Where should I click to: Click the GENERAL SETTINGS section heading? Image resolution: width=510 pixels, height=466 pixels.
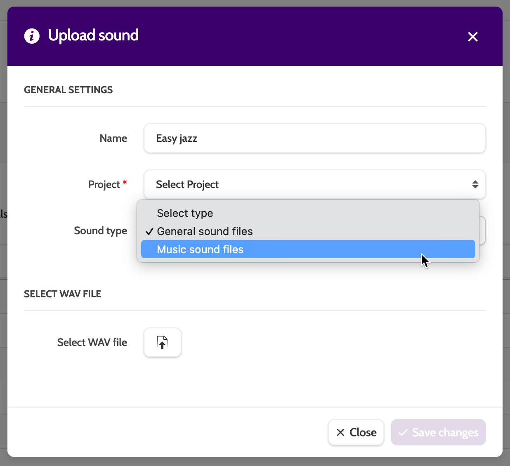coord(68,90)
